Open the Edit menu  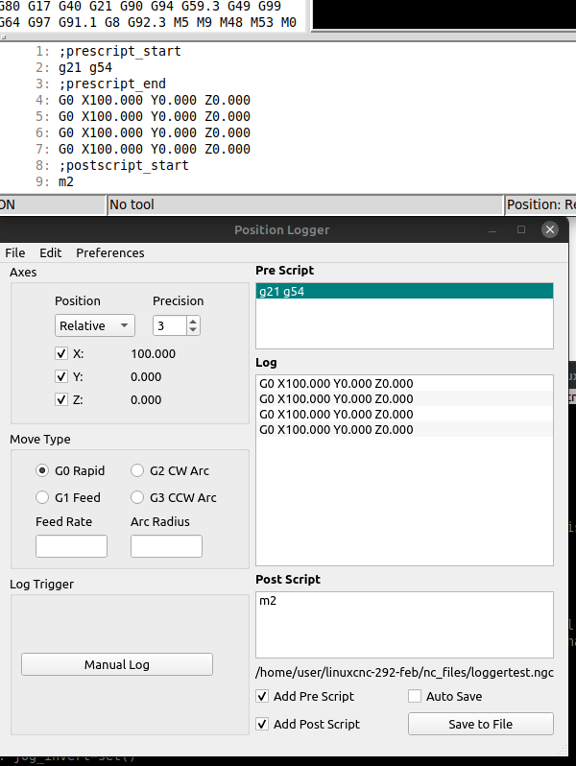[x=50, y=252]
